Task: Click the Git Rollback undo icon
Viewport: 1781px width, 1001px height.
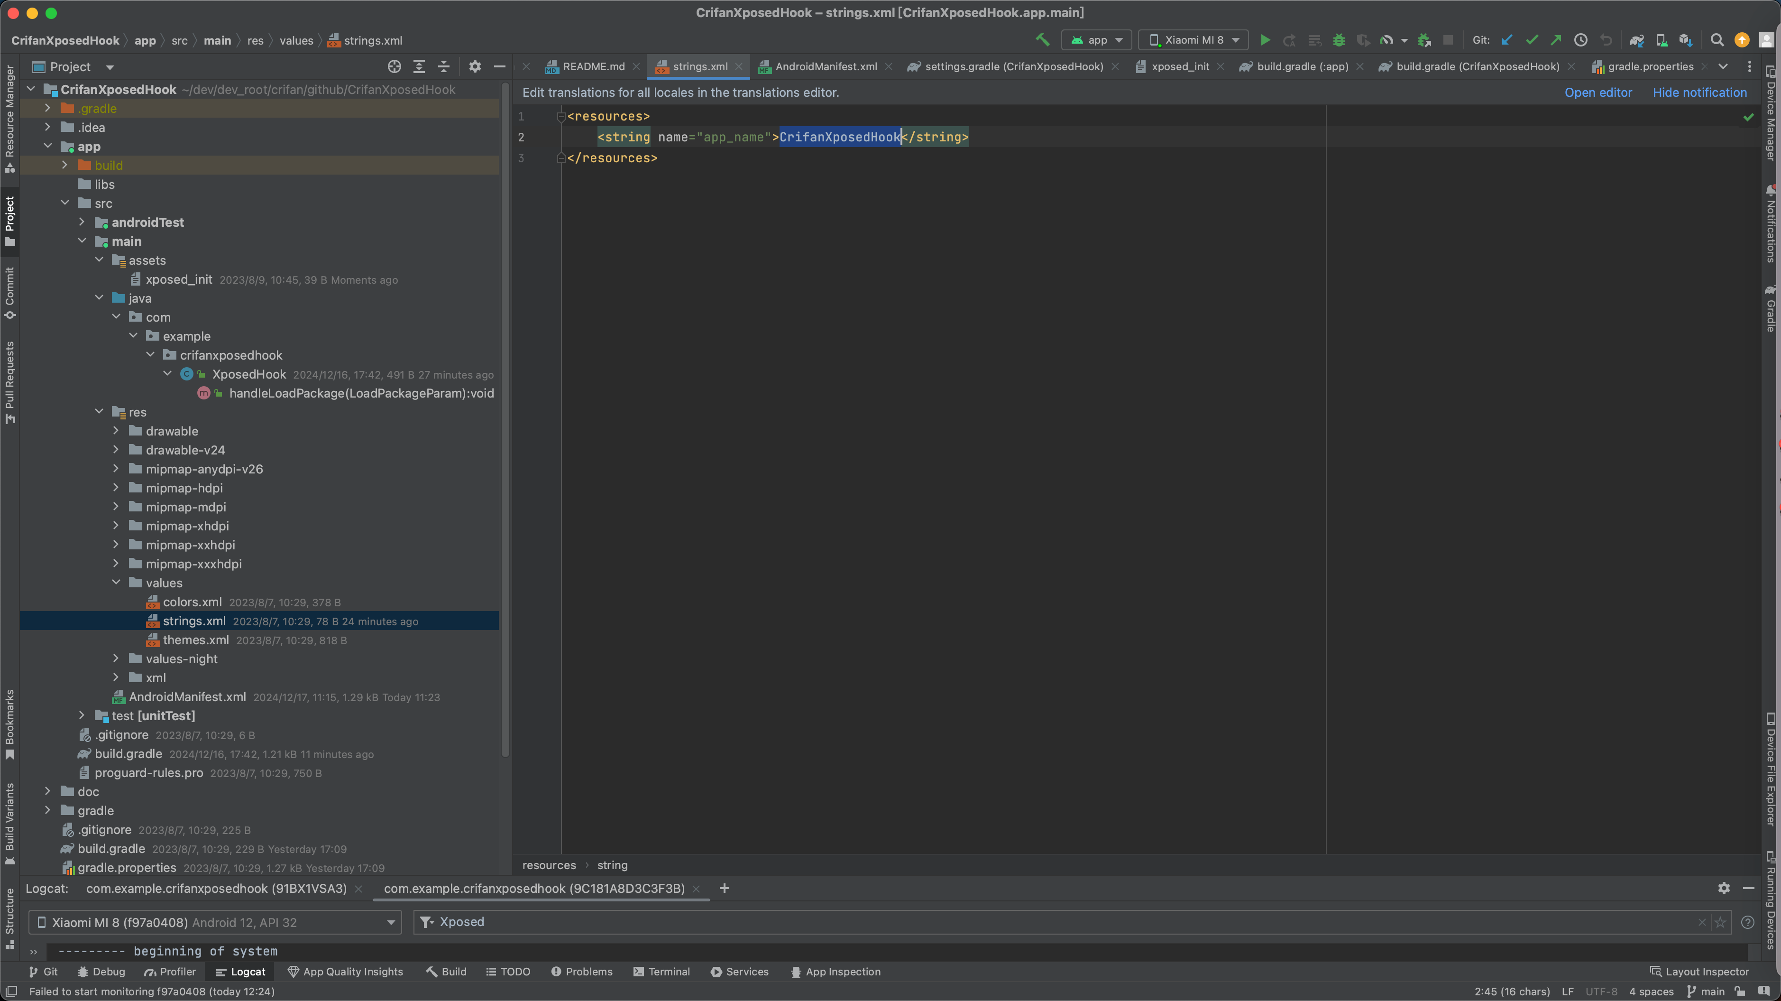Action: (1606, 40)
